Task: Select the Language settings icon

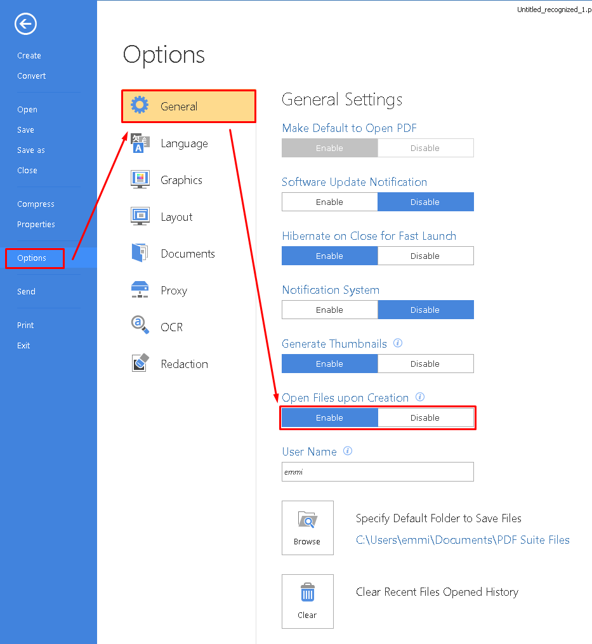Action: point(140,143)
